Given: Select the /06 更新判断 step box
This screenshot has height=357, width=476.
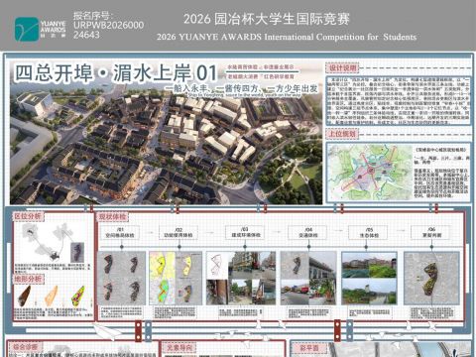Looking at the screenshot, I should click(x=430, y=232).
